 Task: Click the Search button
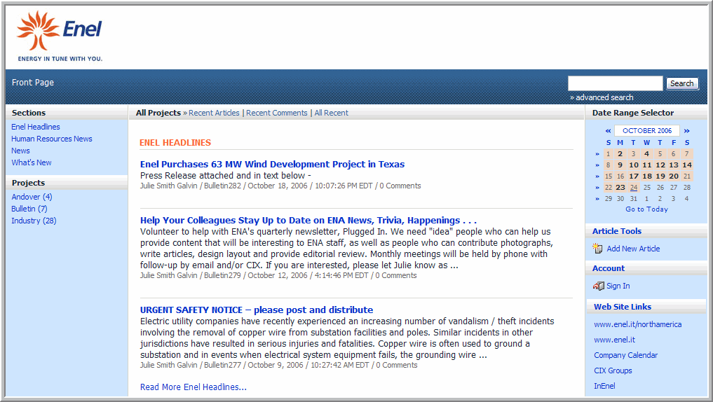point(682,83)
